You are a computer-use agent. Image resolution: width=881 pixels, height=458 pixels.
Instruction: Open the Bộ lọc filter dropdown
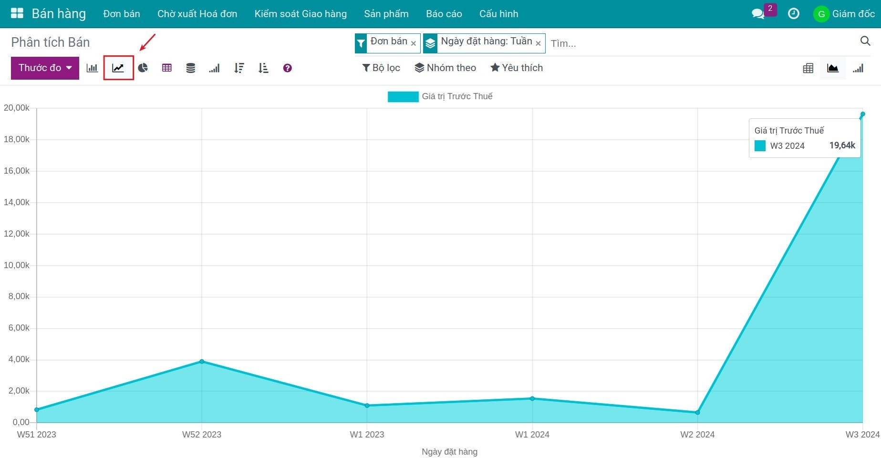click(x=381, y=68)
